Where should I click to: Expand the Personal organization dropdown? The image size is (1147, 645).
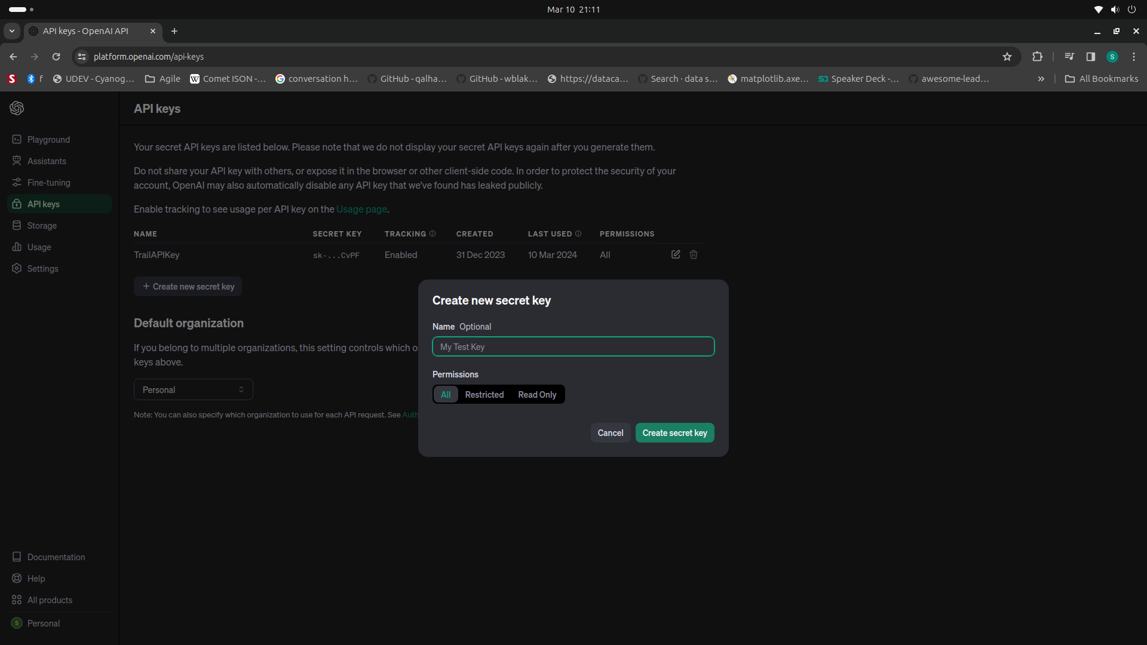point(194,389)
